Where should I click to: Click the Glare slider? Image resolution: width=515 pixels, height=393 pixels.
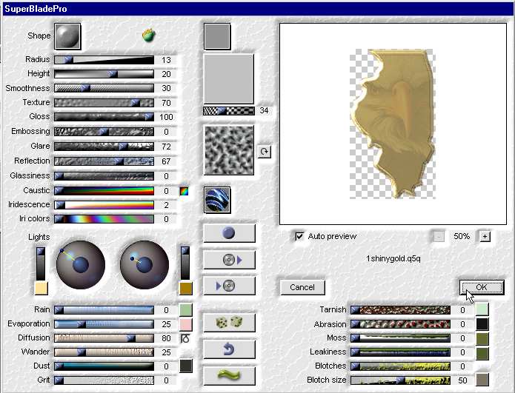104,147
